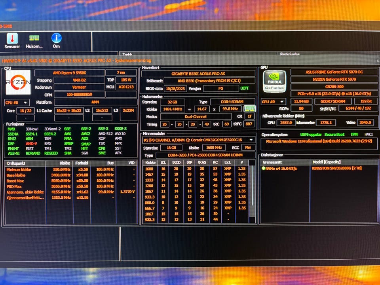Screen dimensions: 380x285
Task: Select the ASUS PRIME GeForce RTX 5070 OC field
Action: [334, 72]
